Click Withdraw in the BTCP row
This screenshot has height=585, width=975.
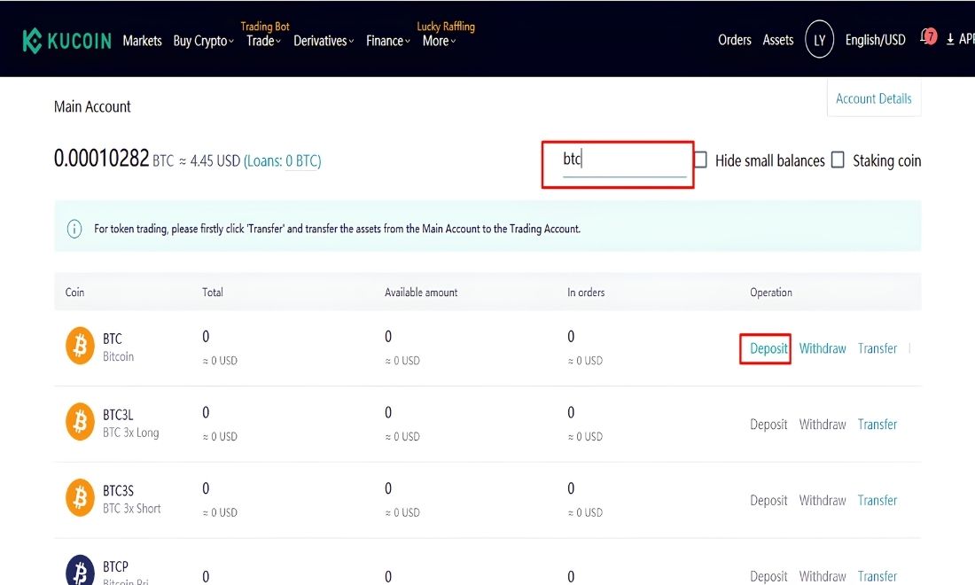[x=822, y=576]
